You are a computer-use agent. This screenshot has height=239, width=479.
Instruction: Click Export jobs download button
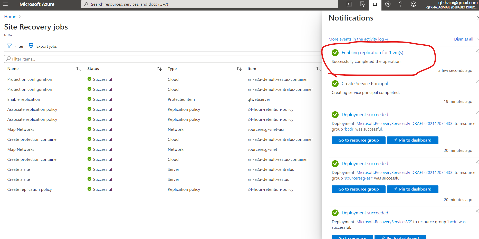(x=43, y=46)
